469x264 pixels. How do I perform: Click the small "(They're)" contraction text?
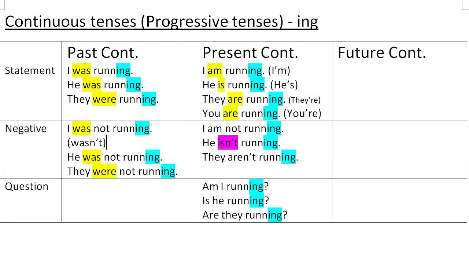pos(304,100)
